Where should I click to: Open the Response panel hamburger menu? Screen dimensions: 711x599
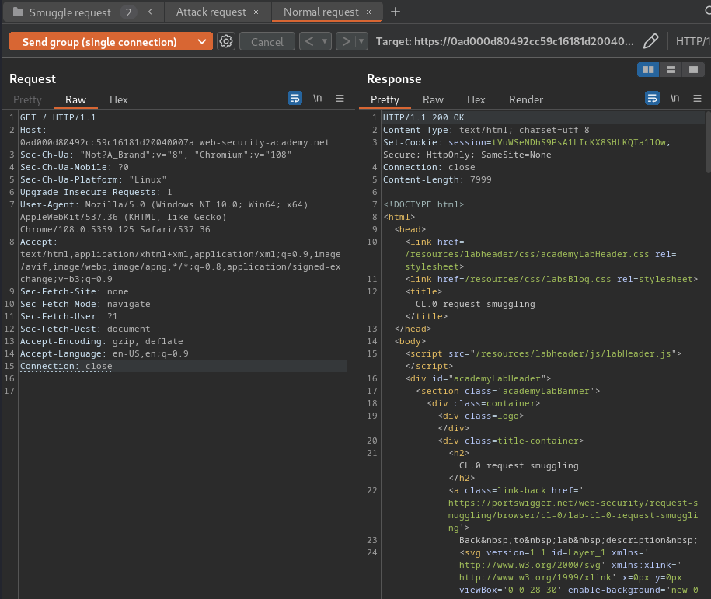coord(697,98)
